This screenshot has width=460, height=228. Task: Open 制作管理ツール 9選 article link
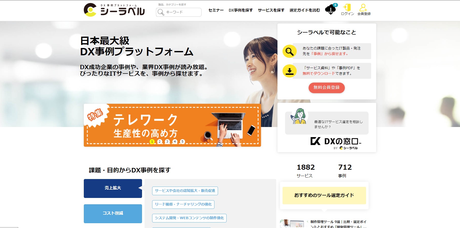pos(338,224)
